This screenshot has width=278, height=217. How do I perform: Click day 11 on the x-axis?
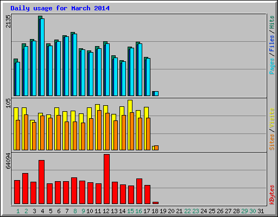click(98, 211)
